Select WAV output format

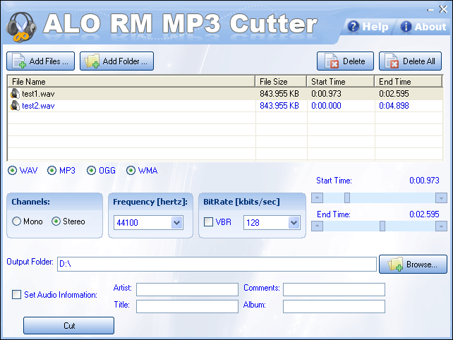pos(12,171)
